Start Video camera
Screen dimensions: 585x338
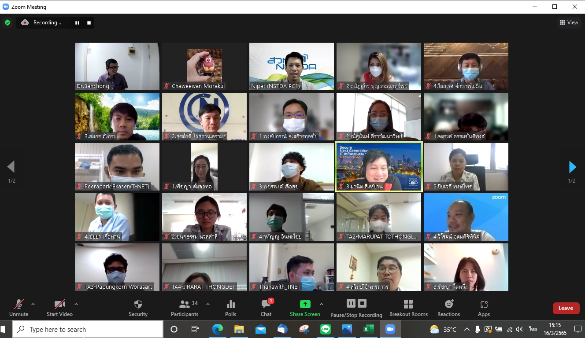pos(59,308)
